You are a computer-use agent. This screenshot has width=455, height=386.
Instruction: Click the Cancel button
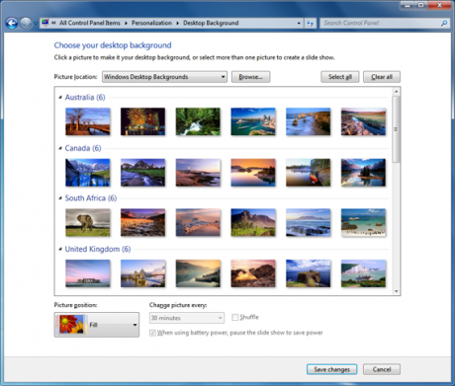pyautogui.click(x=382, y=369)
